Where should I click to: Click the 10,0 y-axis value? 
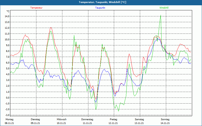[x=7, y=40]
